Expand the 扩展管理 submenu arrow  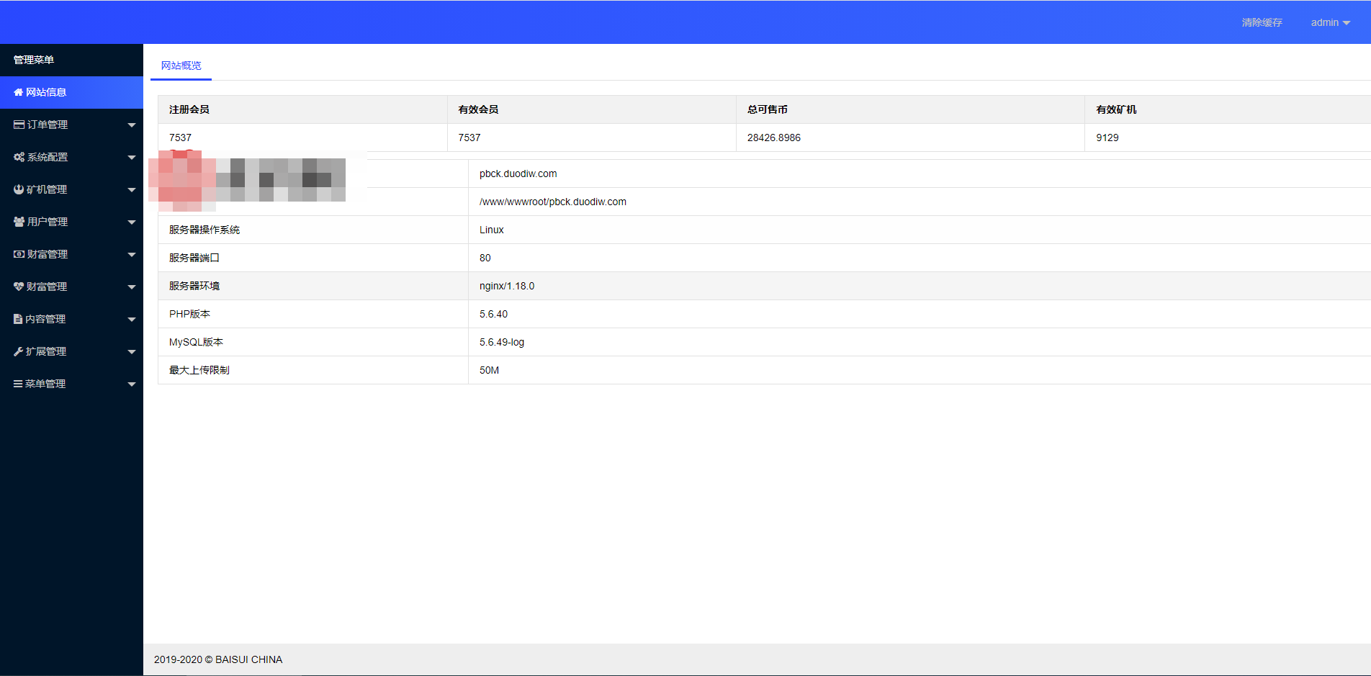click(132, 352)
